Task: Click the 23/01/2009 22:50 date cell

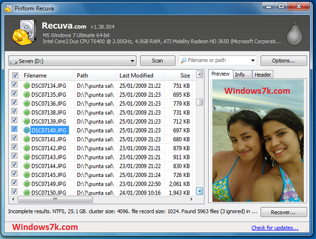Action: click(x=140, y=184)
